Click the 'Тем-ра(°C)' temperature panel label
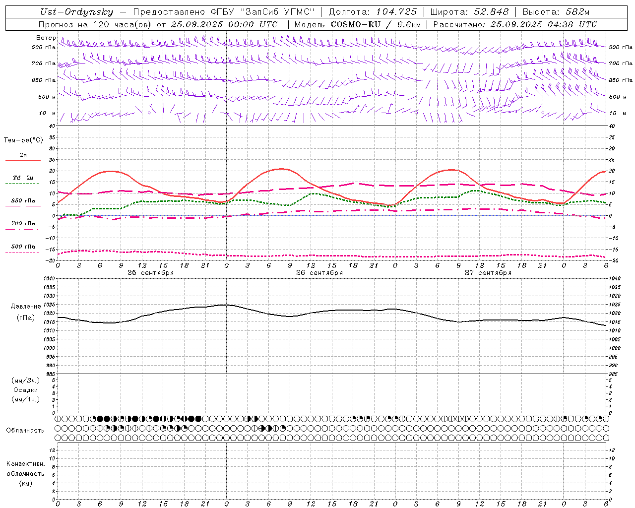Image resolution: width=635 pixels, height=508 pixels. 23,140
